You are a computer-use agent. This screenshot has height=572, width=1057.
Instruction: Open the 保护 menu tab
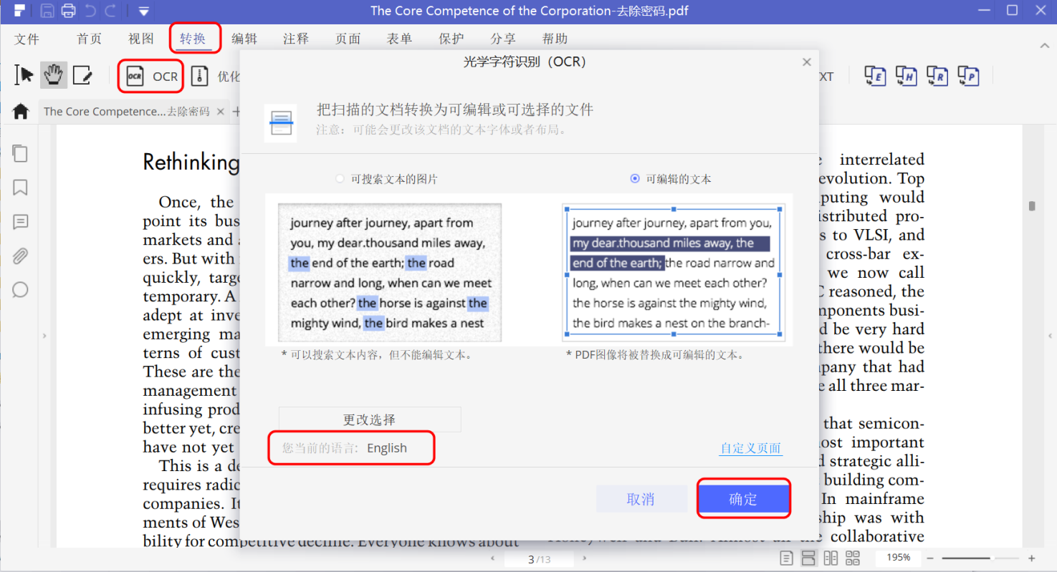point(451,39)
